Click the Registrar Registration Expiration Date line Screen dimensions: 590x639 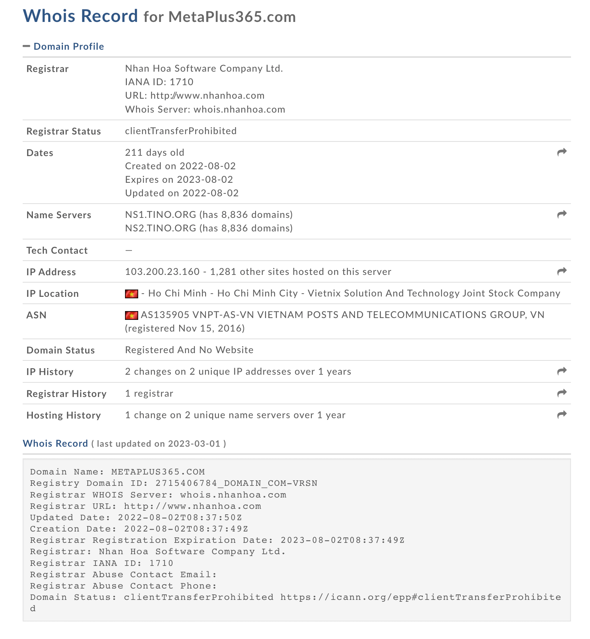click(218, 540)
